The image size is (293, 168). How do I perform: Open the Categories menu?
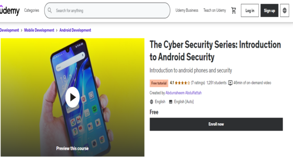[x=31, y=11]
